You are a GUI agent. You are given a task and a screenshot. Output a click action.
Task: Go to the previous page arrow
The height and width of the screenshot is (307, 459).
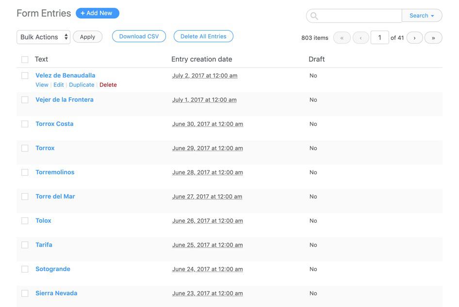click(x=361, y=38)
